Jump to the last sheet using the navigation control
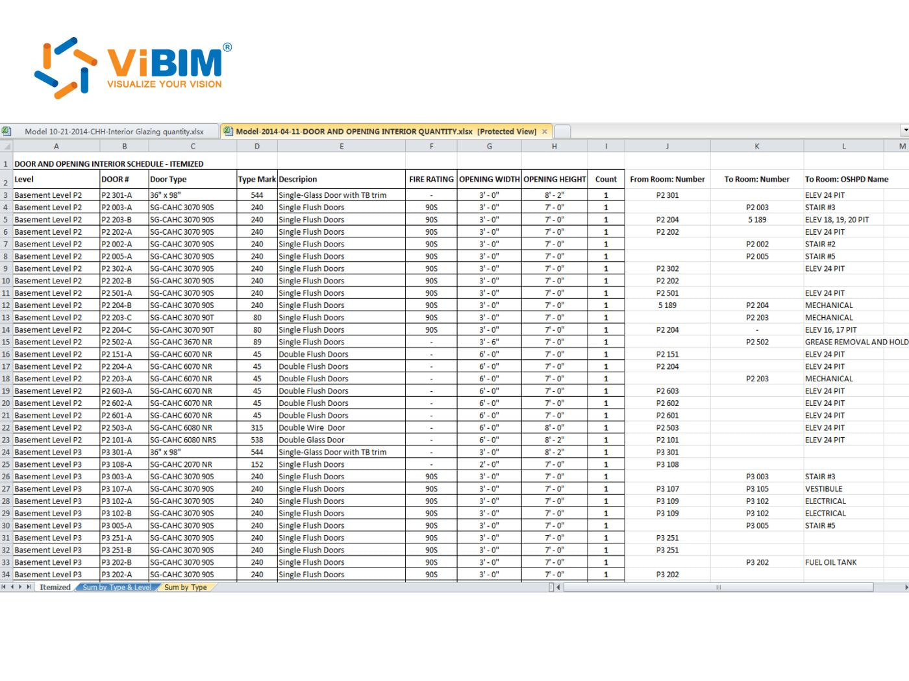This screenshot has width=909, height=681. coord(29,588)
